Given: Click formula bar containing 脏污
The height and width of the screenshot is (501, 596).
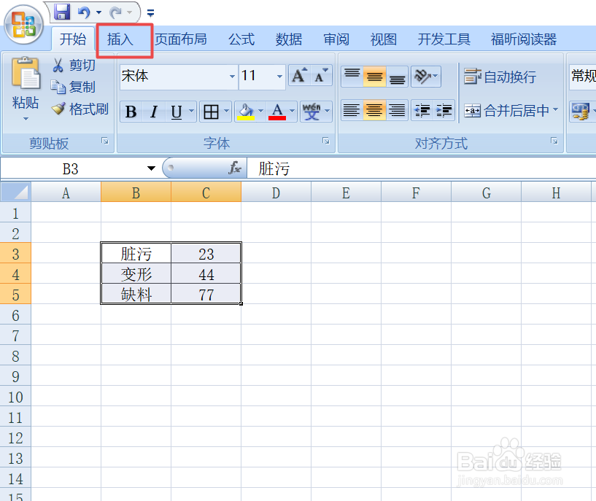Looking at the screenshot, I should pos(421,168).
